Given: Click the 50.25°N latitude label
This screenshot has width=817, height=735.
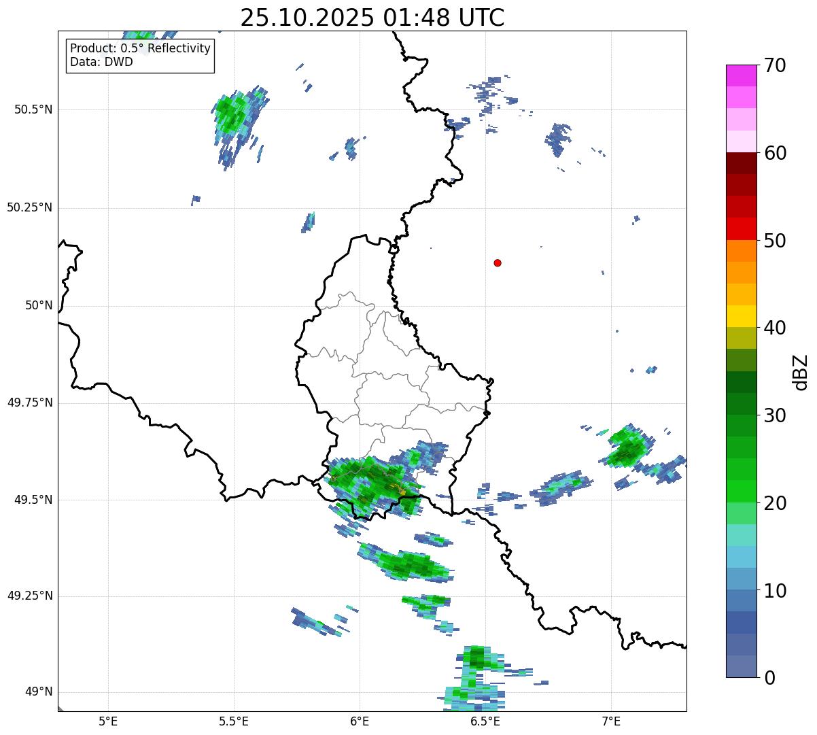Looking at the screenshot, I should pos(29,207).
